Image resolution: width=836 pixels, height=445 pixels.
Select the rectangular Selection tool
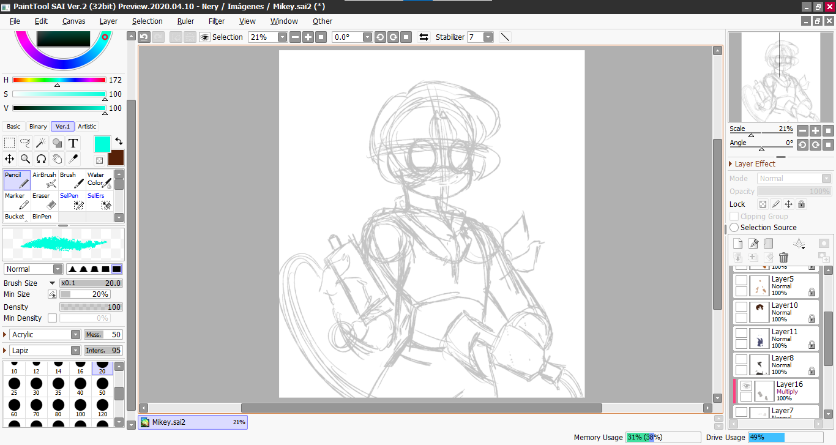(x=10, y=143)
